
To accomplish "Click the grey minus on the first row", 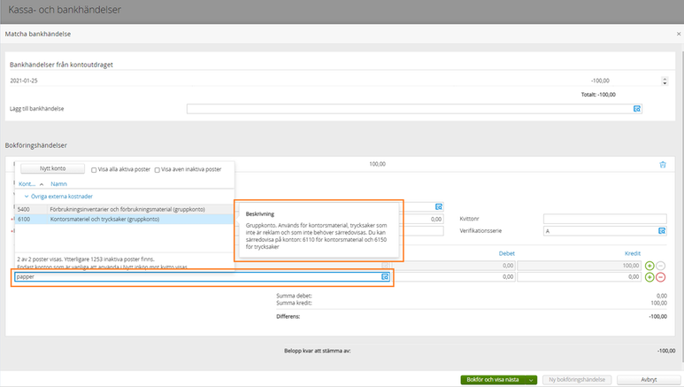I will pyautogui.click(x=660, y=265).
